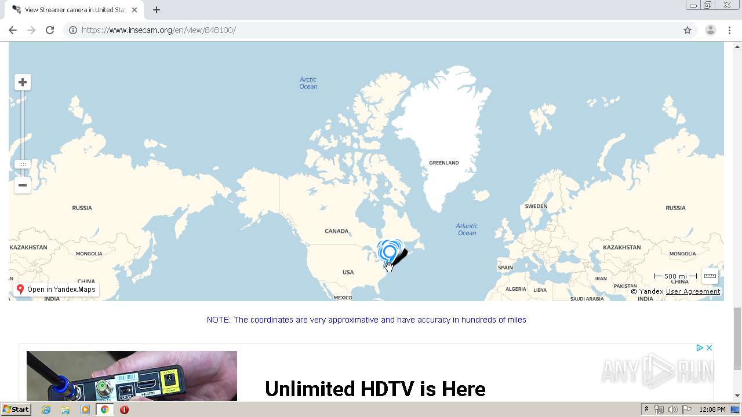Screen dimensions: 742x417
Task: Open Windows Explorer folder in taskbar
Action: (66, 409)
